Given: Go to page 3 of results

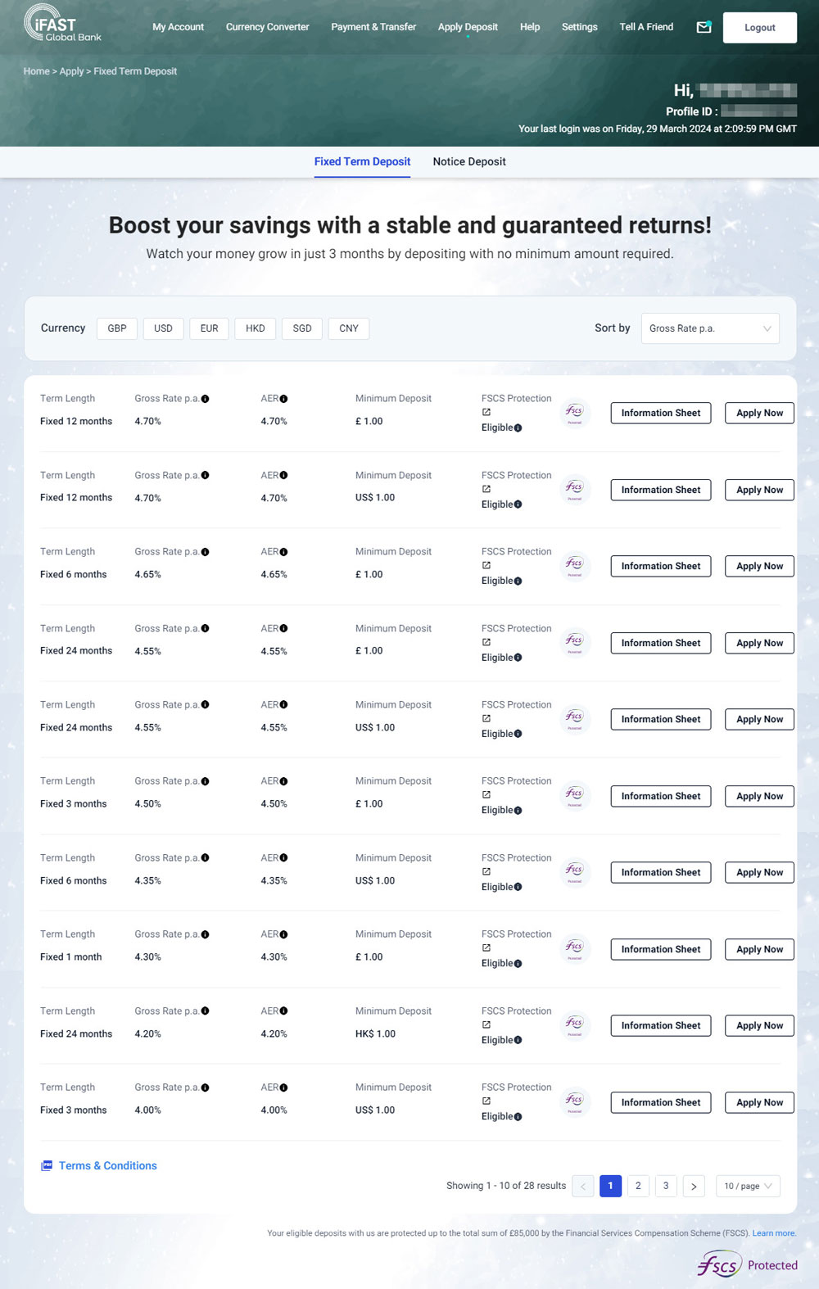Looking at the screenshot, I should click(x=666, y=1186).
